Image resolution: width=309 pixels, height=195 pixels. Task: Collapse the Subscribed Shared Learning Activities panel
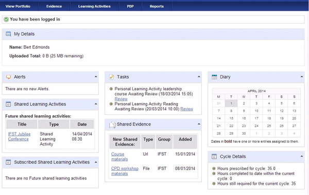pos(96,162)
